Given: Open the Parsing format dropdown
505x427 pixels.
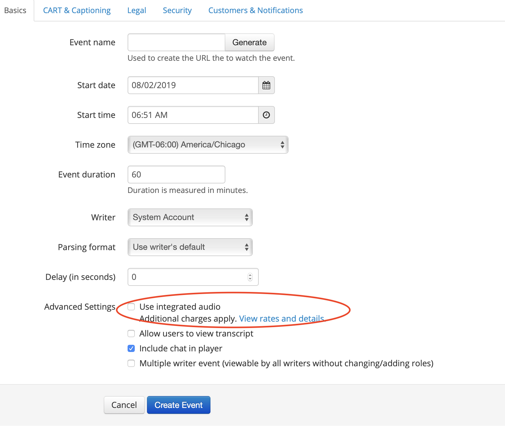Looking at the screenshot, I should coord(190,247).
